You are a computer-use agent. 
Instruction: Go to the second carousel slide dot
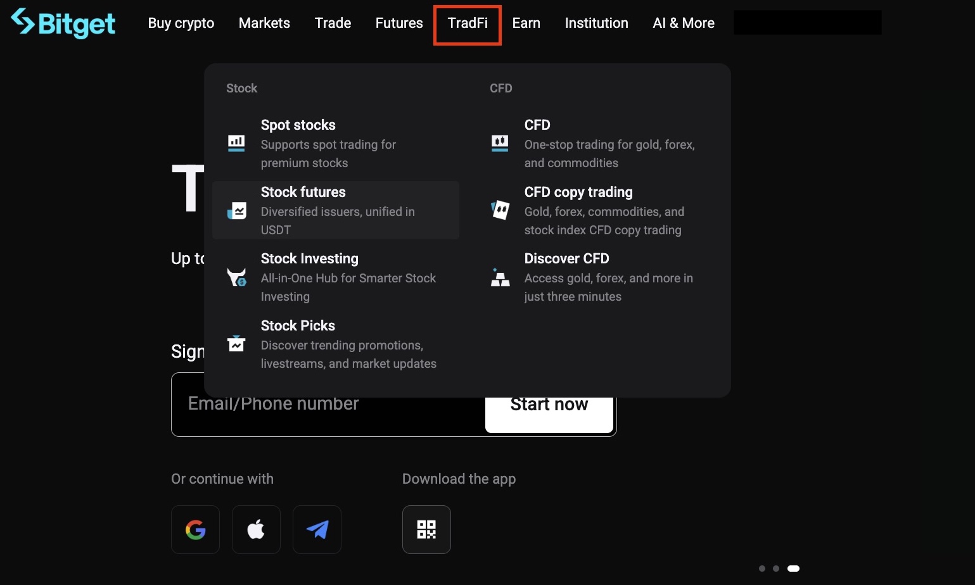776,569
